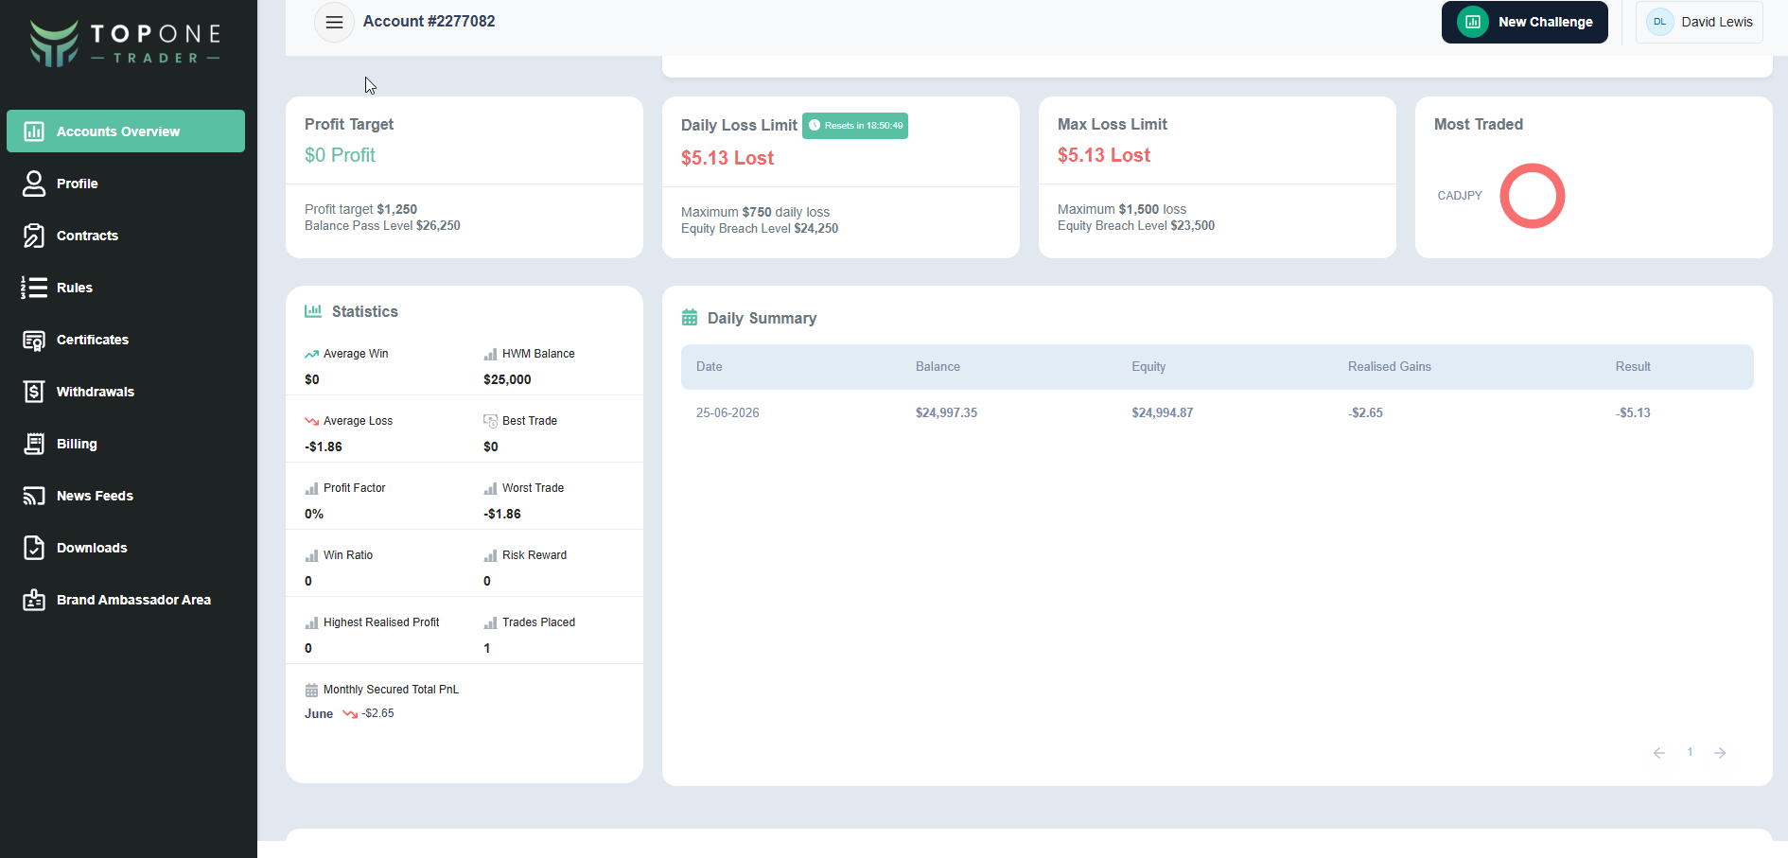Click the DL avatar icon

click(x=1660, y=22)
